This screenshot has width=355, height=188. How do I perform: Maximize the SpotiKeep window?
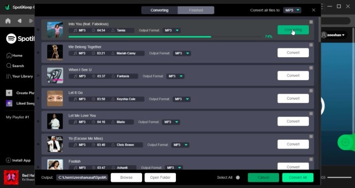(x=339, y=7)
